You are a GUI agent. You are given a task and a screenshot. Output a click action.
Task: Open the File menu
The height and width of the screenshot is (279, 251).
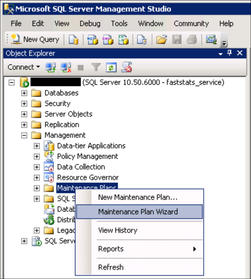(x=16, y=23)
